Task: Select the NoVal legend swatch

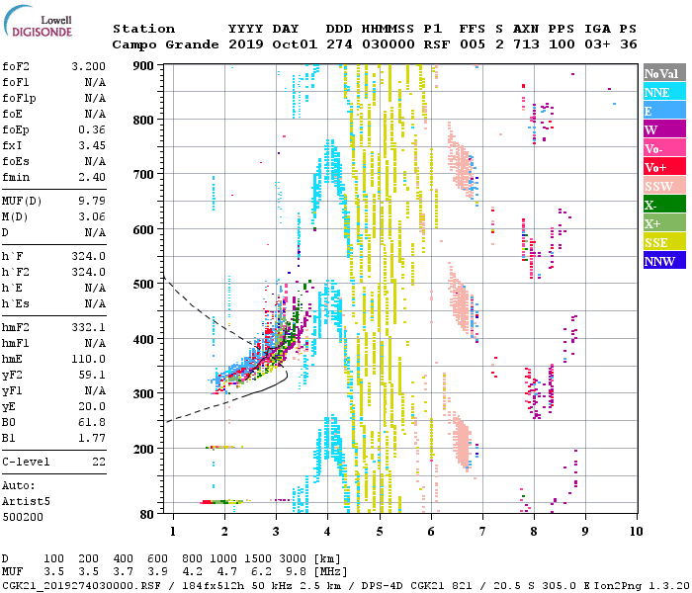Action: click(x=664, y=73)
